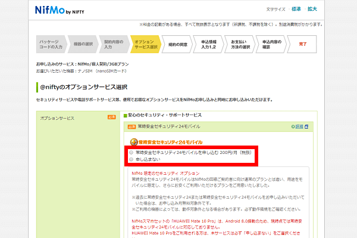
Task: Click the 必須 badge in security header
Action: point(131,126)
